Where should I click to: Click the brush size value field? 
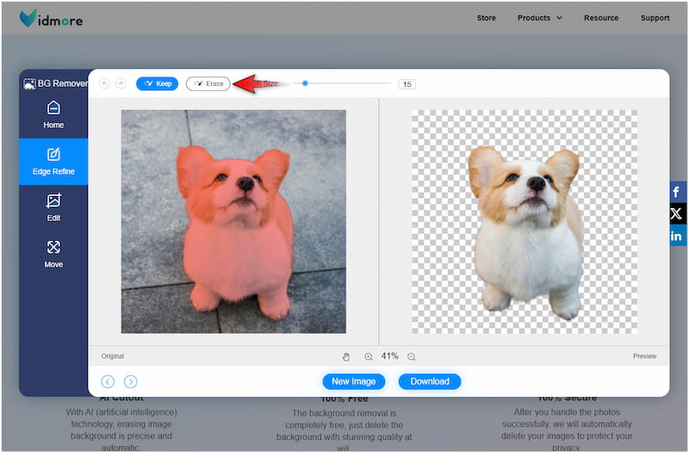click(x=407, y=84)
